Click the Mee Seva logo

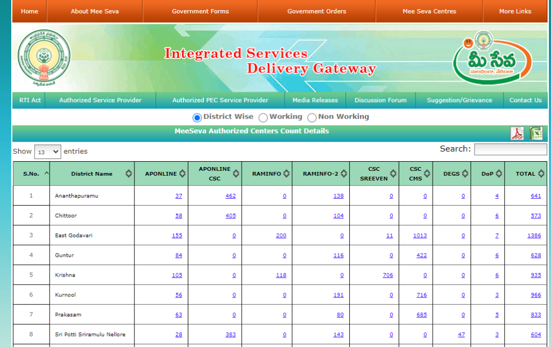[x=492, y=58]
